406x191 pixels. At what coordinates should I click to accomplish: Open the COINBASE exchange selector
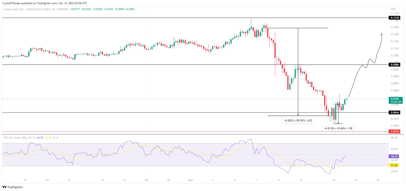tap(62, 9)
